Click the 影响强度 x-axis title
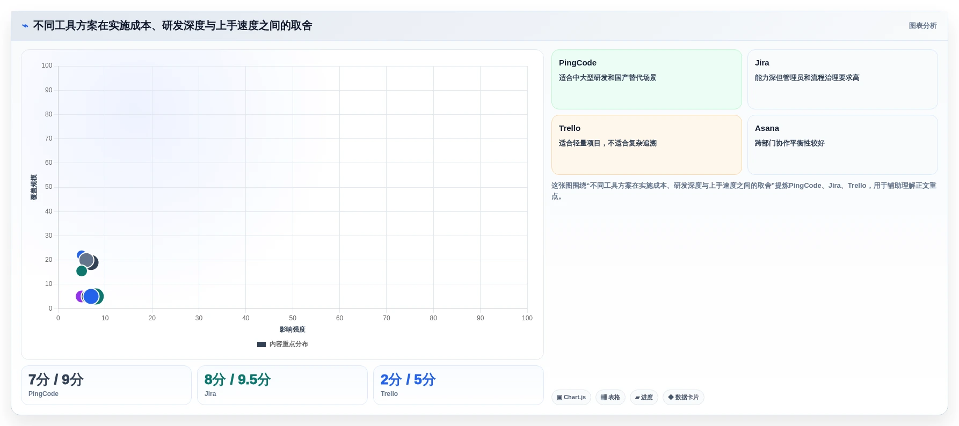The image size is (959, 426). [293, 329]
